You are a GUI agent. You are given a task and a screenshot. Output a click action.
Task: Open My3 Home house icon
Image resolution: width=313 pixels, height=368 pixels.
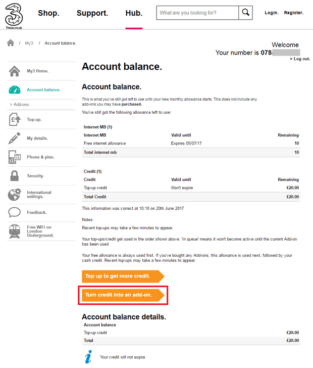(x=15, y=71)
